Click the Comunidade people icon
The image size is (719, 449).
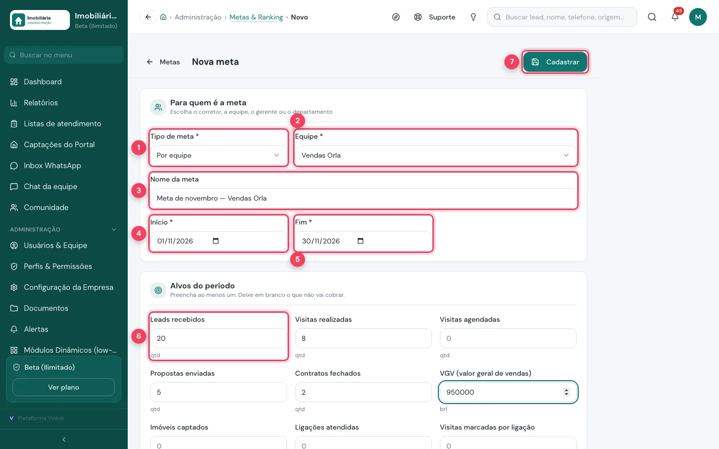[x=14, y=208]
